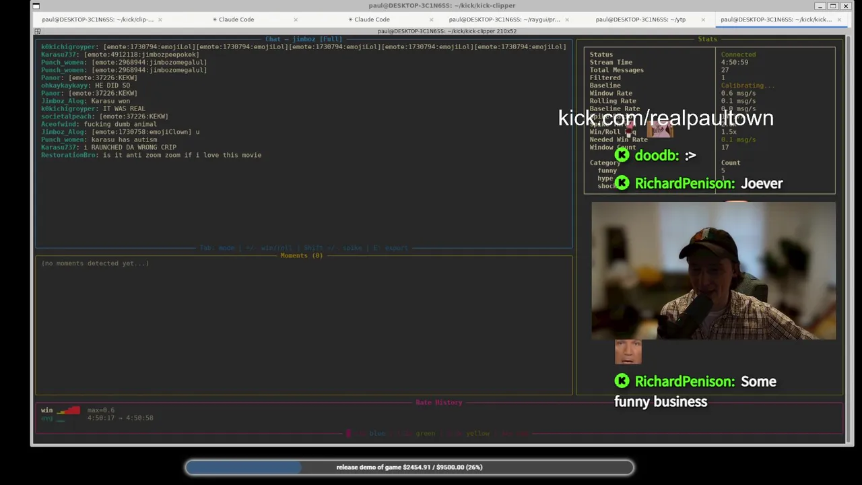Click the terminal grouping icon below the tab bar
This screenshot has width=862, height=485.
[x=38, y=32]
